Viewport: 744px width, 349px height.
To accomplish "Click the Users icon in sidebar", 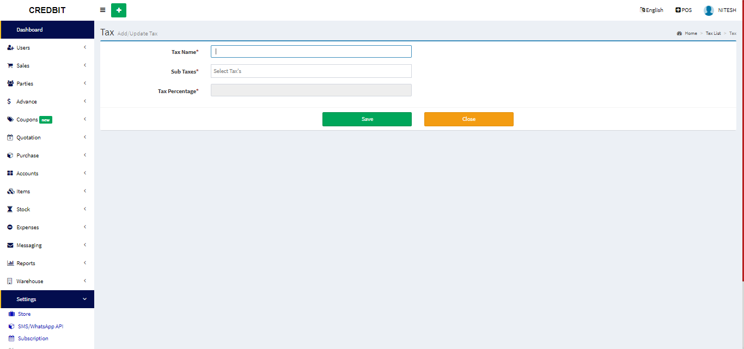I will 10,48.
